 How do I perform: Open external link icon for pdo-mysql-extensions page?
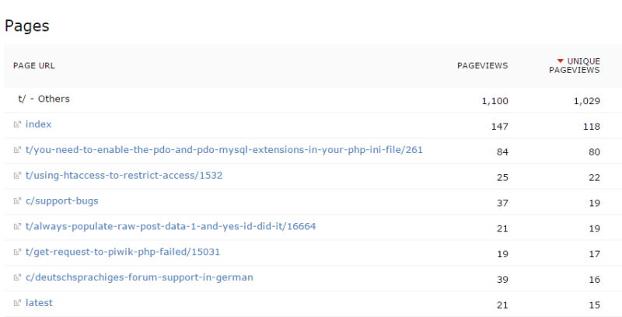click(x=17, y=150)
